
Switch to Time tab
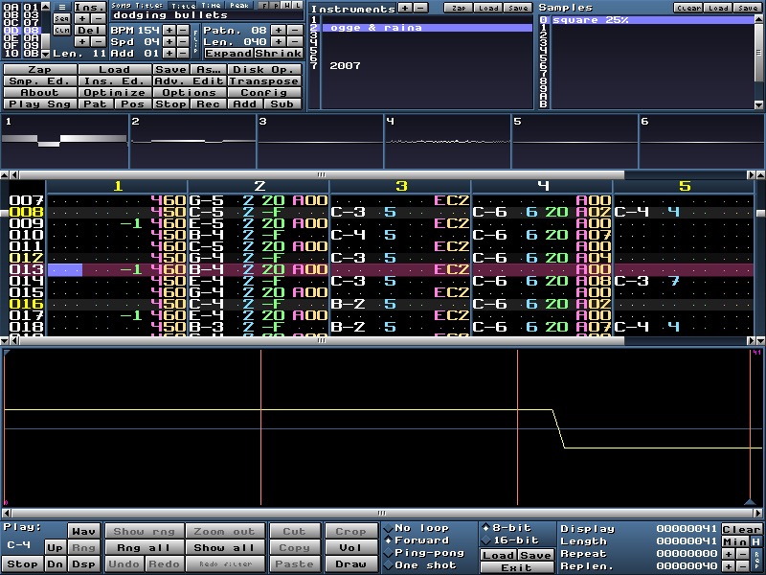pos(212,6)
